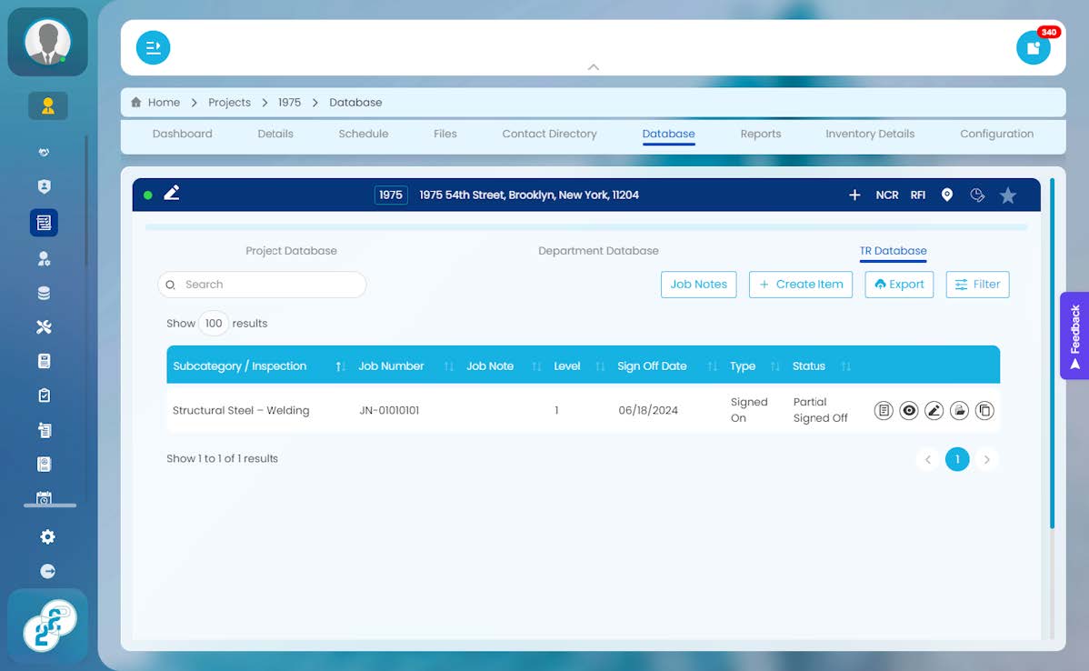
Task: Select the Department Database tab
Action: click(598, 251)
